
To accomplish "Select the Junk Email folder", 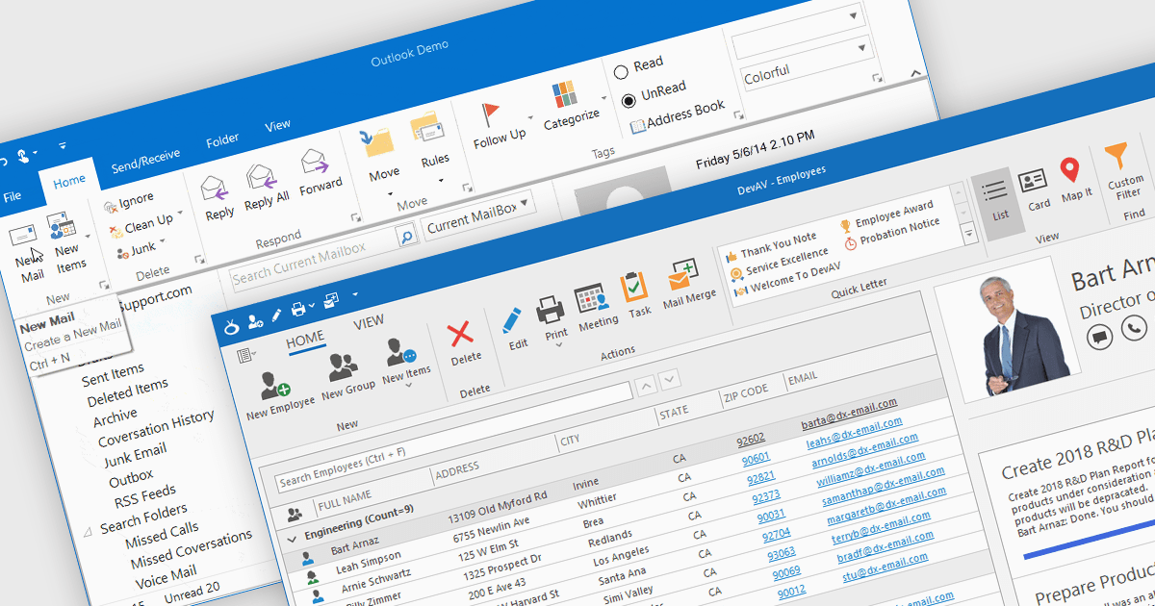I will tap(135, 455).
